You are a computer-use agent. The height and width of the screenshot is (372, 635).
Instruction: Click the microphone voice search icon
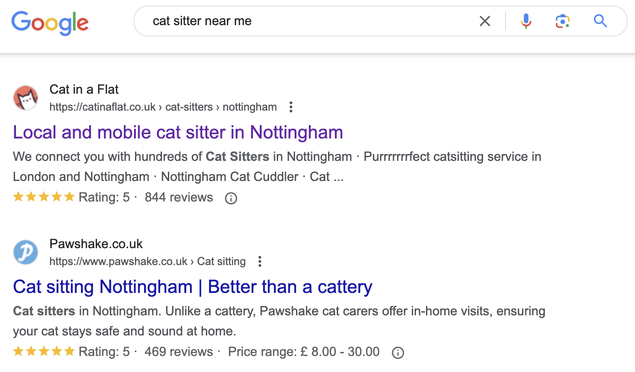coord(526,21)
